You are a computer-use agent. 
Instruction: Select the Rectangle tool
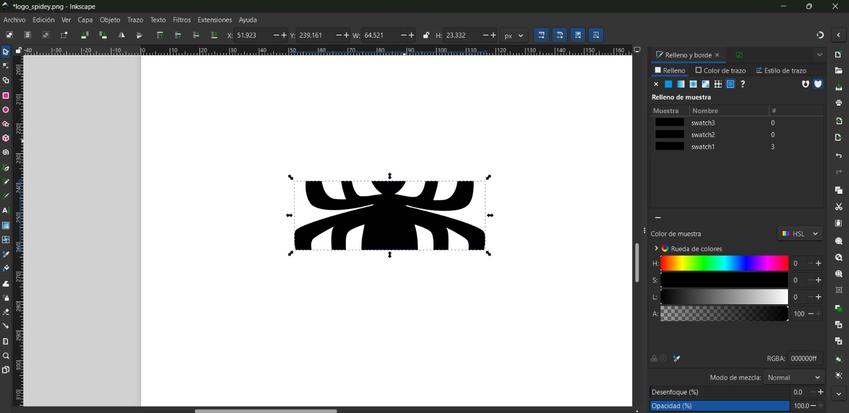[6, 96]
